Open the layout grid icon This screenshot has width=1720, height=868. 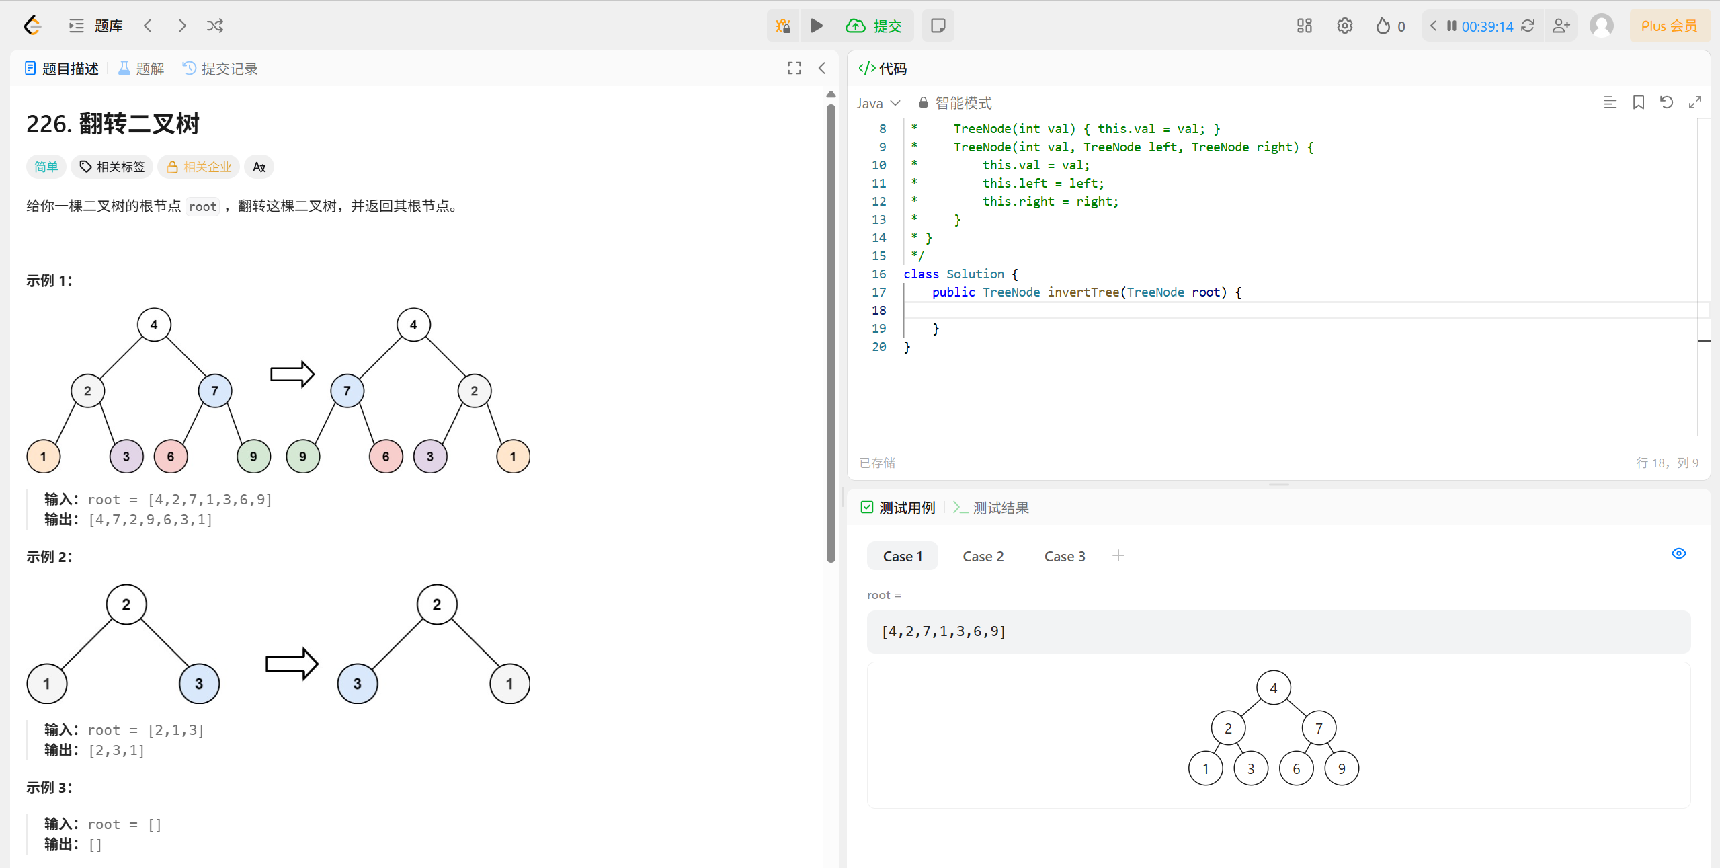coord(1305,26)
